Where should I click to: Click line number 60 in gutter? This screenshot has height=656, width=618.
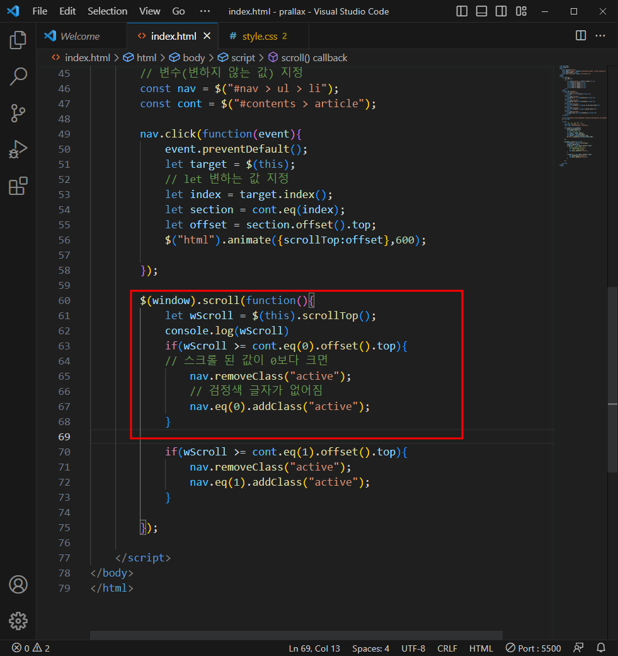(x=64, y=300)
